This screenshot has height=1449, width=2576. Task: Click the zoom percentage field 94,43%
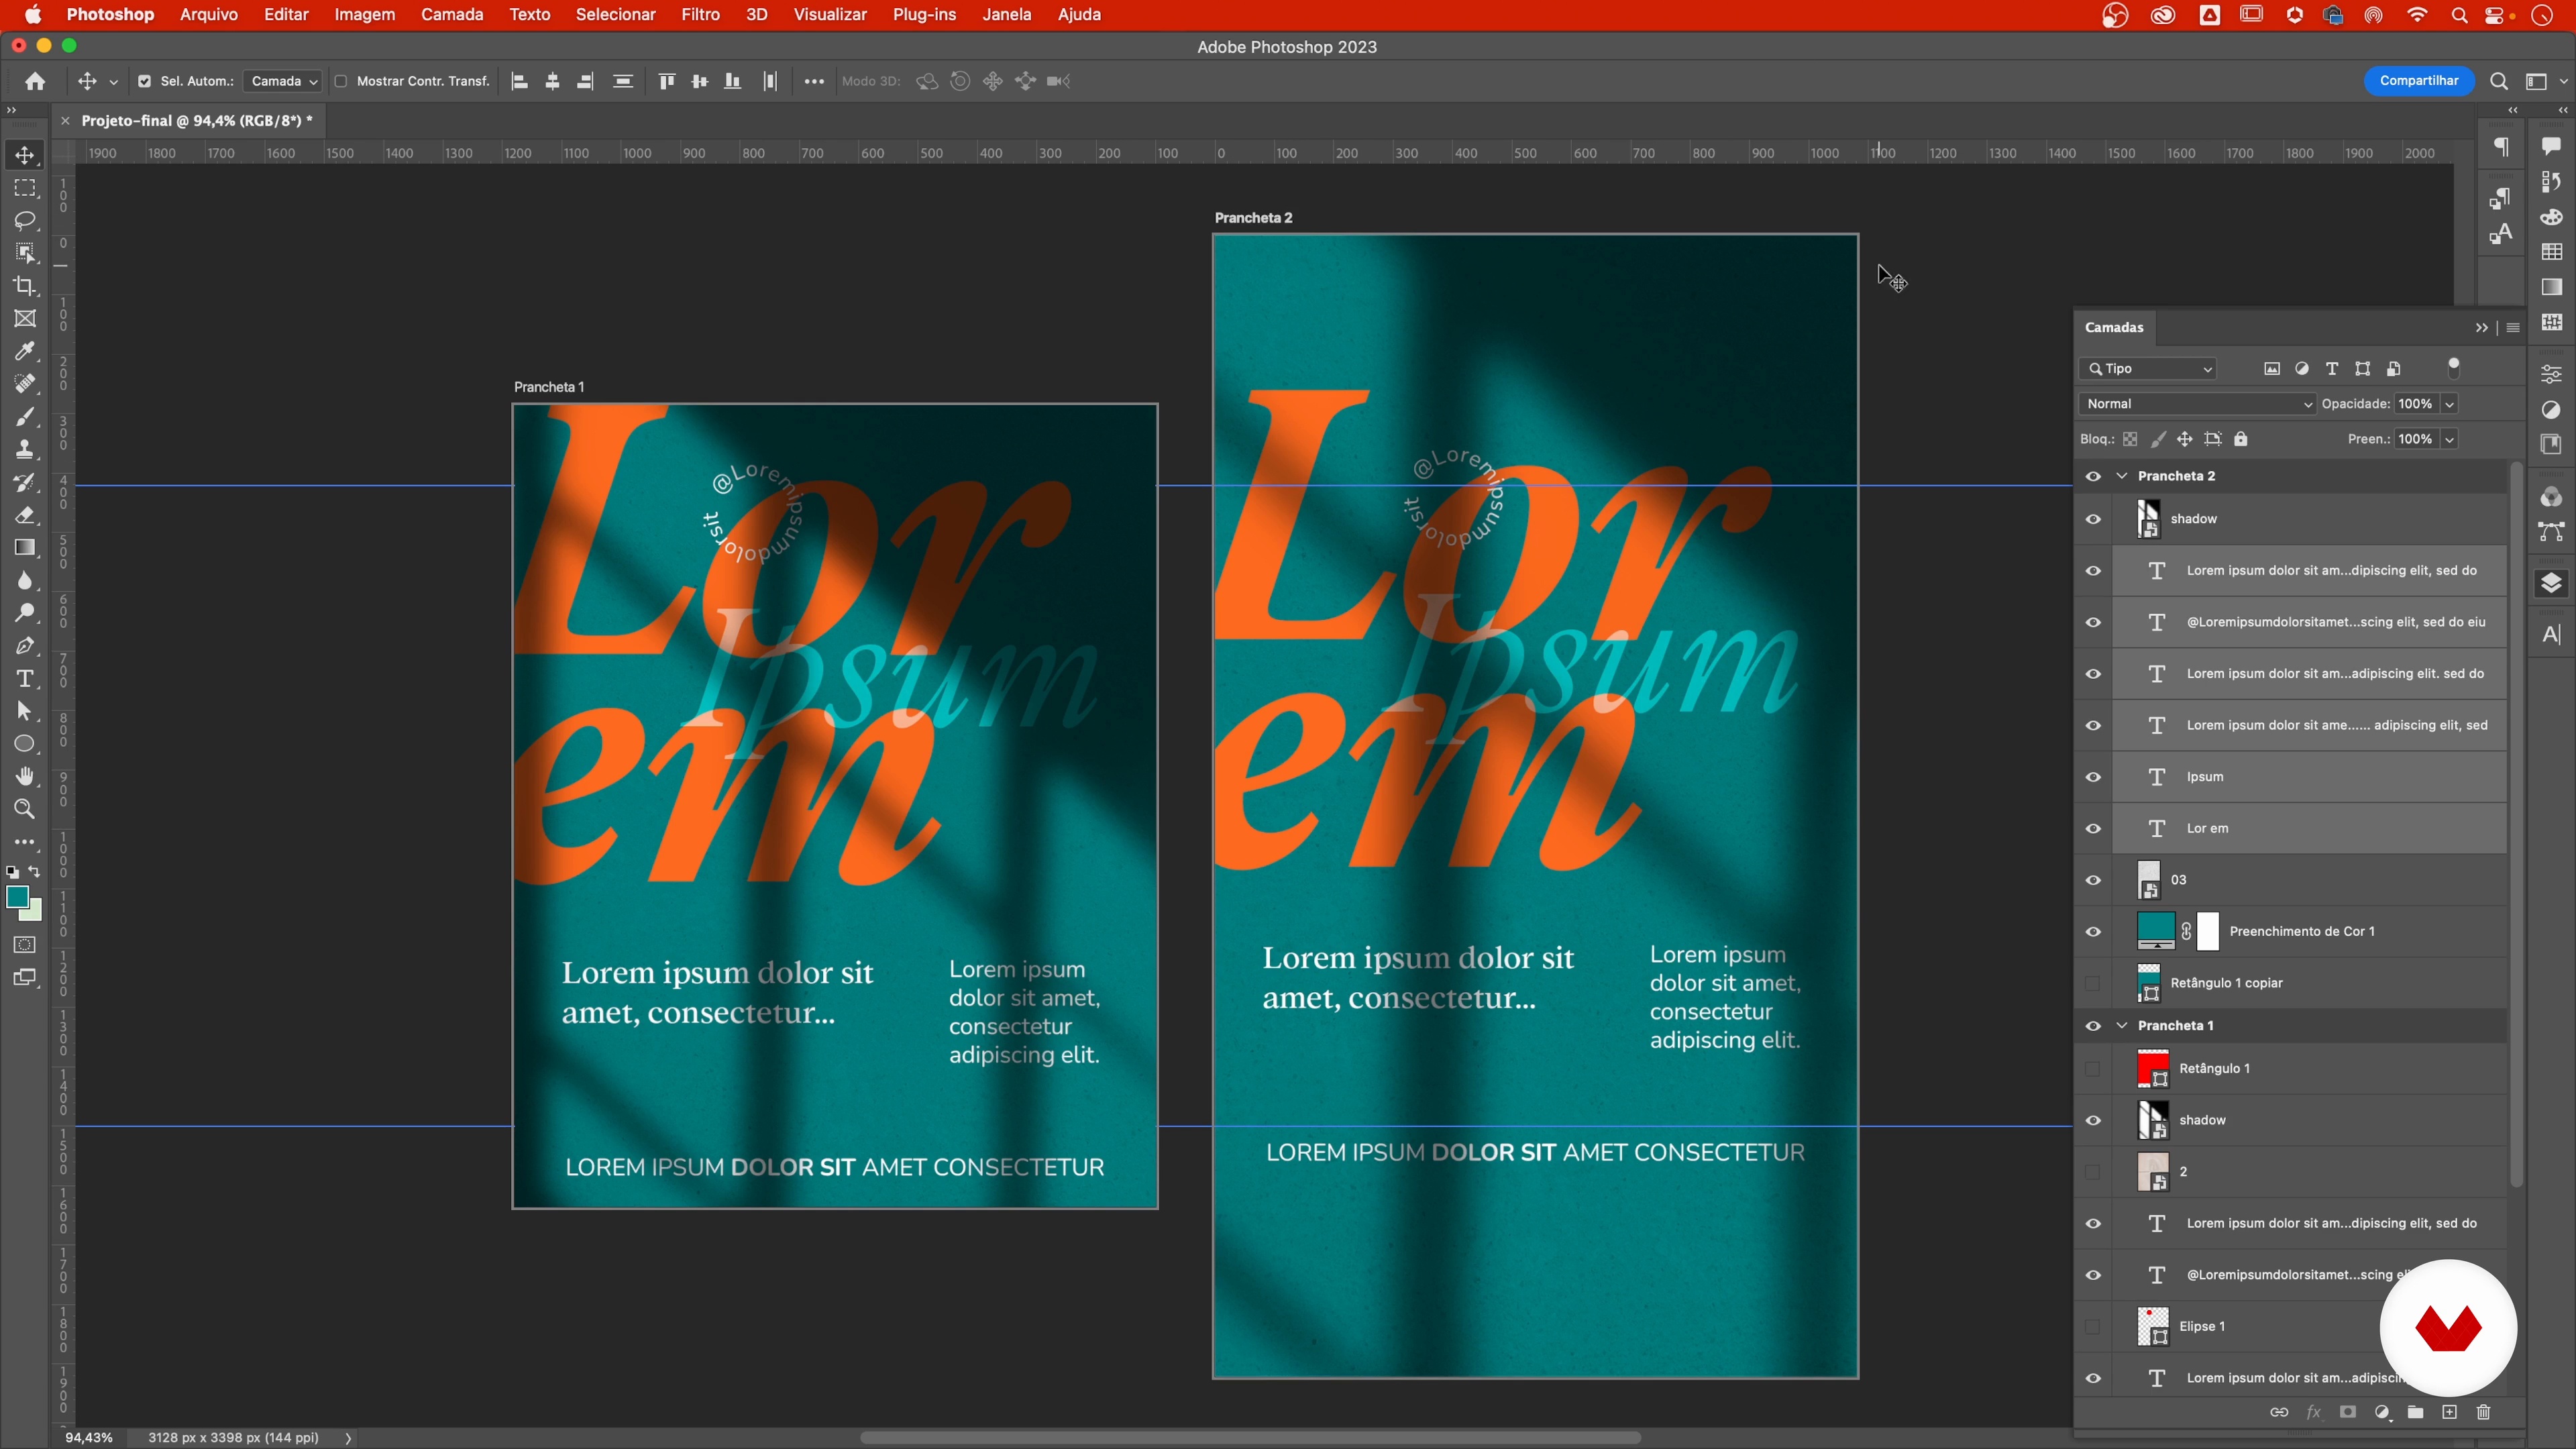[x=89, y=1437]
